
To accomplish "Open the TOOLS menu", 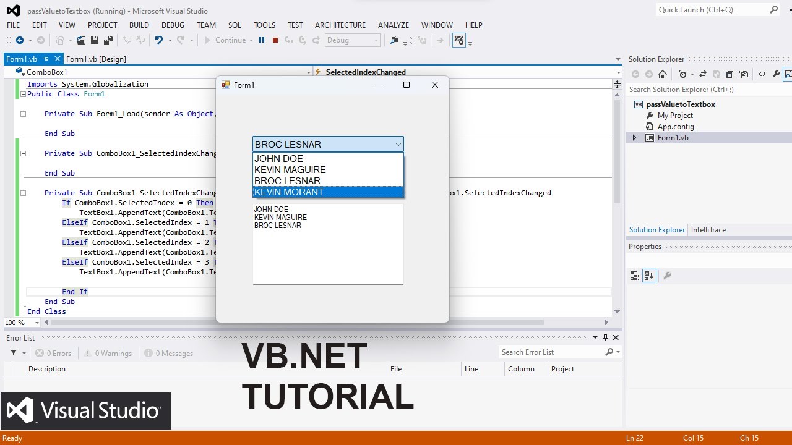I will pos(264,25).
